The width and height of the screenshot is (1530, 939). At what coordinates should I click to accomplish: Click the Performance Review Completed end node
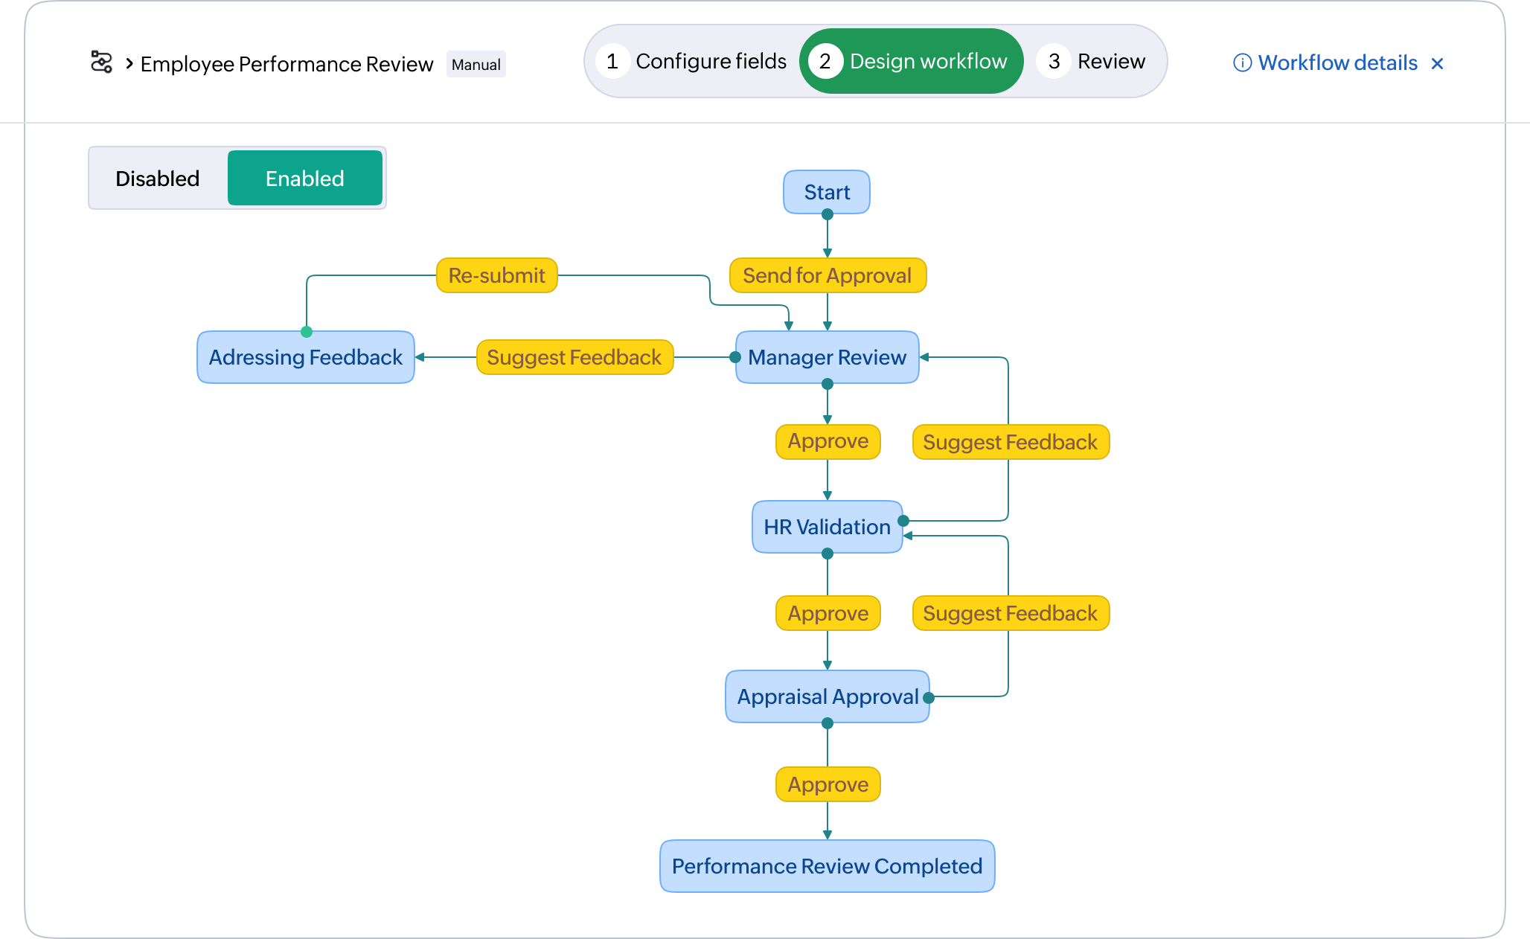[827, 866]
